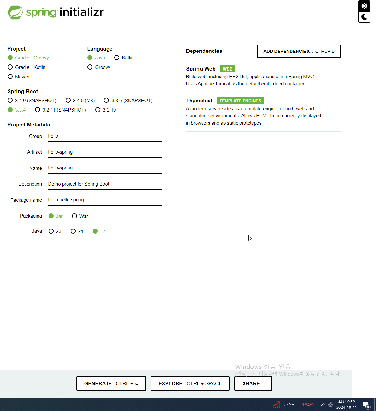The height and width of the screenshot is (411, 376).
Task: Select Maven project type
Action: point(18,77)
